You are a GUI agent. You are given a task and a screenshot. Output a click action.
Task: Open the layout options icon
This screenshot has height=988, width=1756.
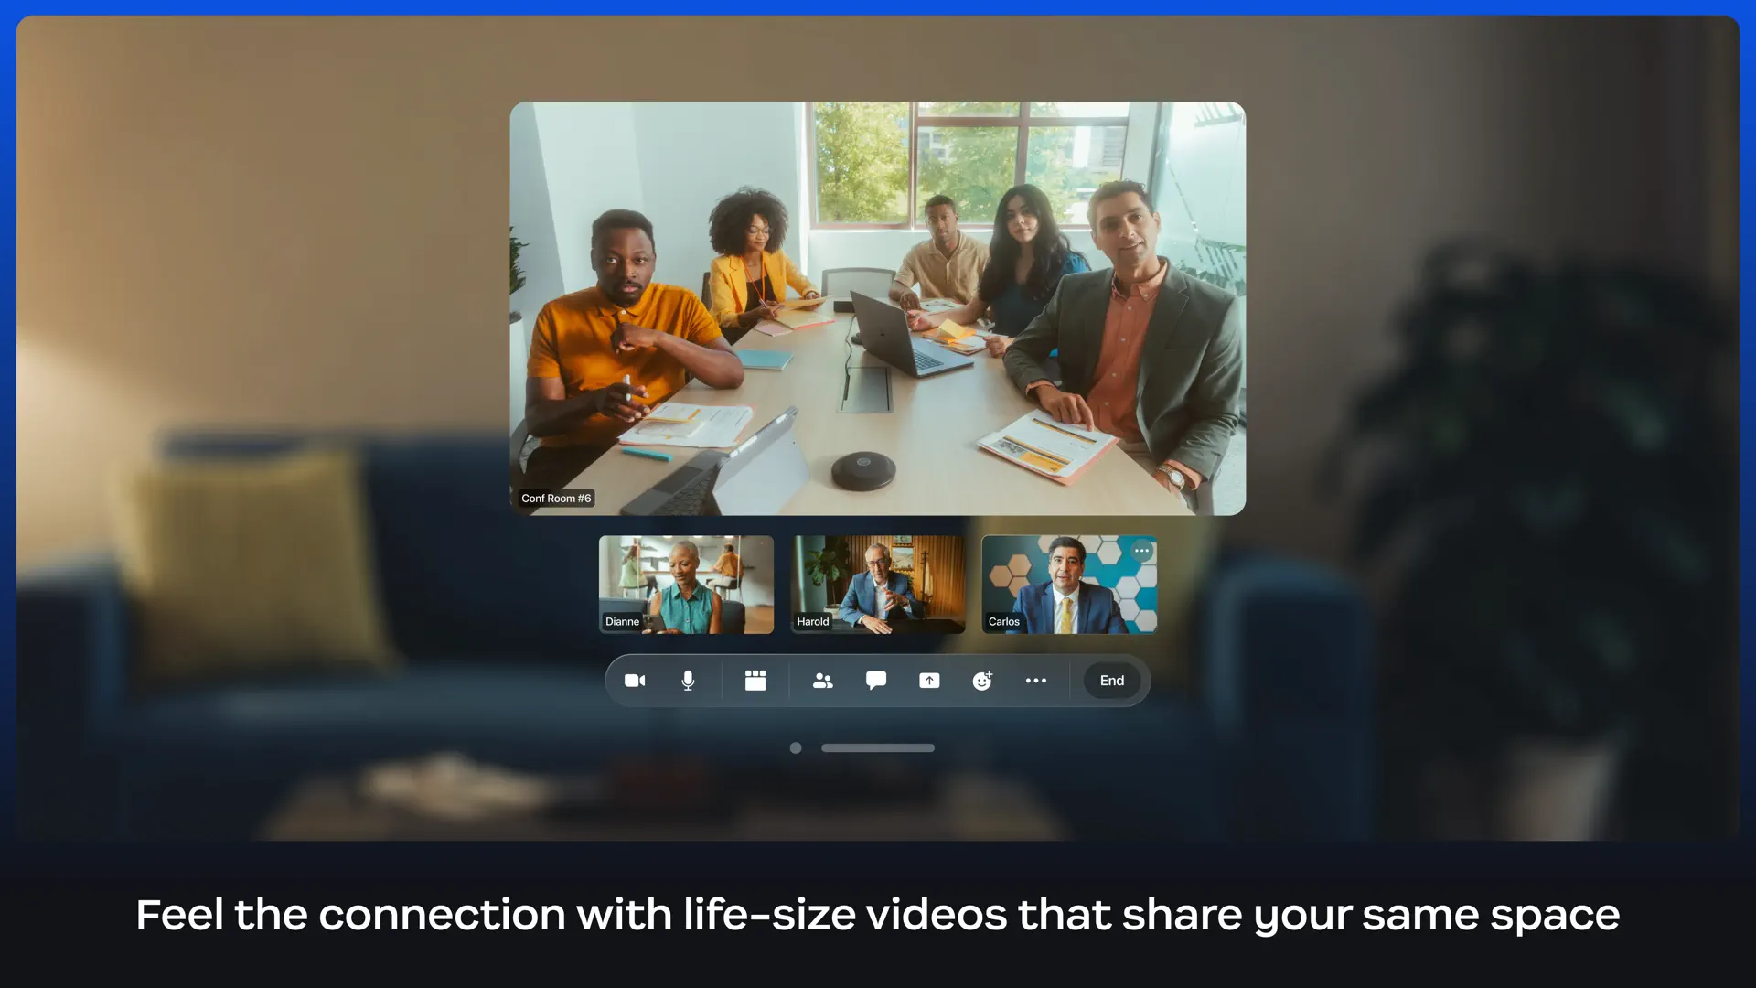click(x=755, y=681)
